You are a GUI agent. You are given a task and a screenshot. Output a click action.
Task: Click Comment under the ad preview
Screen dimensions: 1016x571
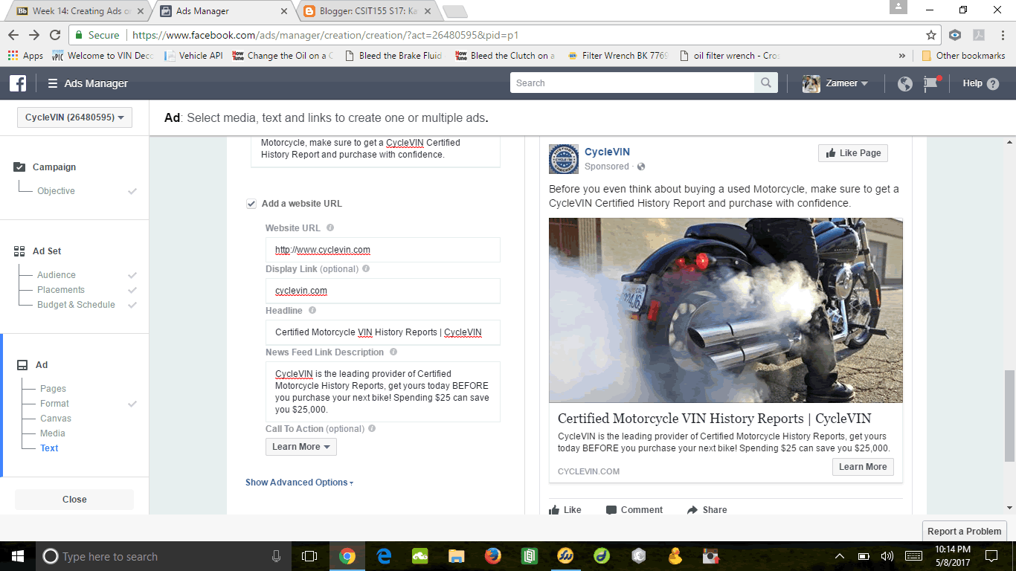[x=634, y=510]
